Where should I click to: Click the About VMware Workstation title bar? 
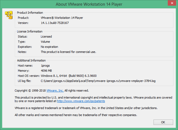click(x=89, y=4)
